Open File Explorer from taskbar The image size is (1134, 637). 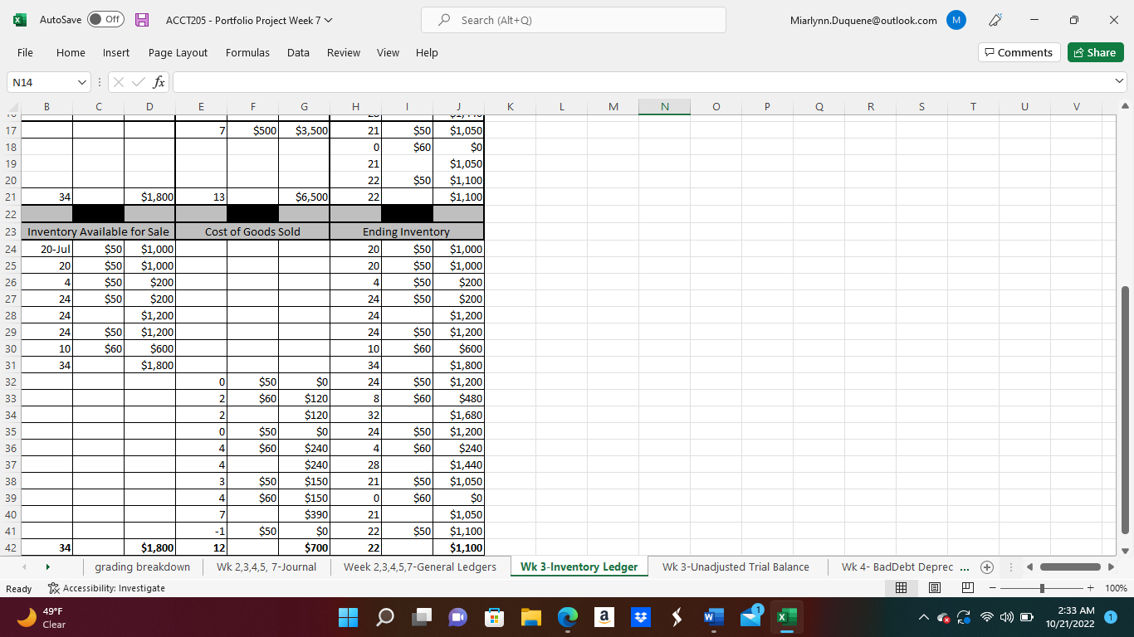point(530,617)
